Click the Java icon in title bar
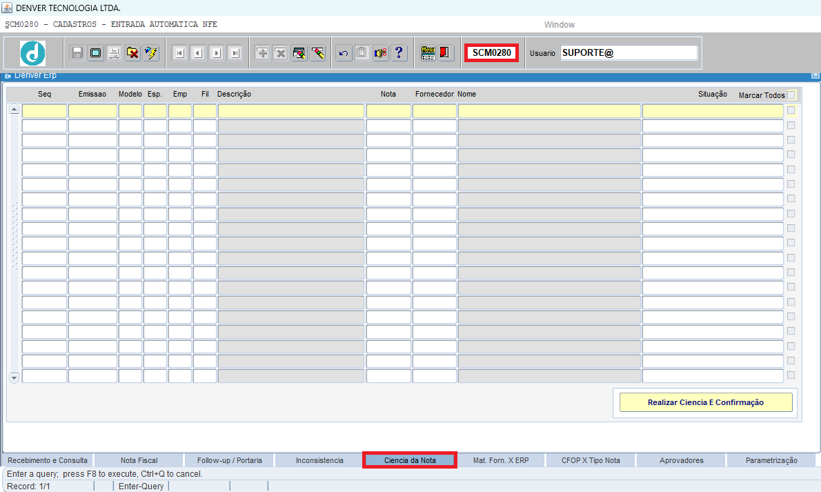821x492 pixels. [x=7, y=8]
